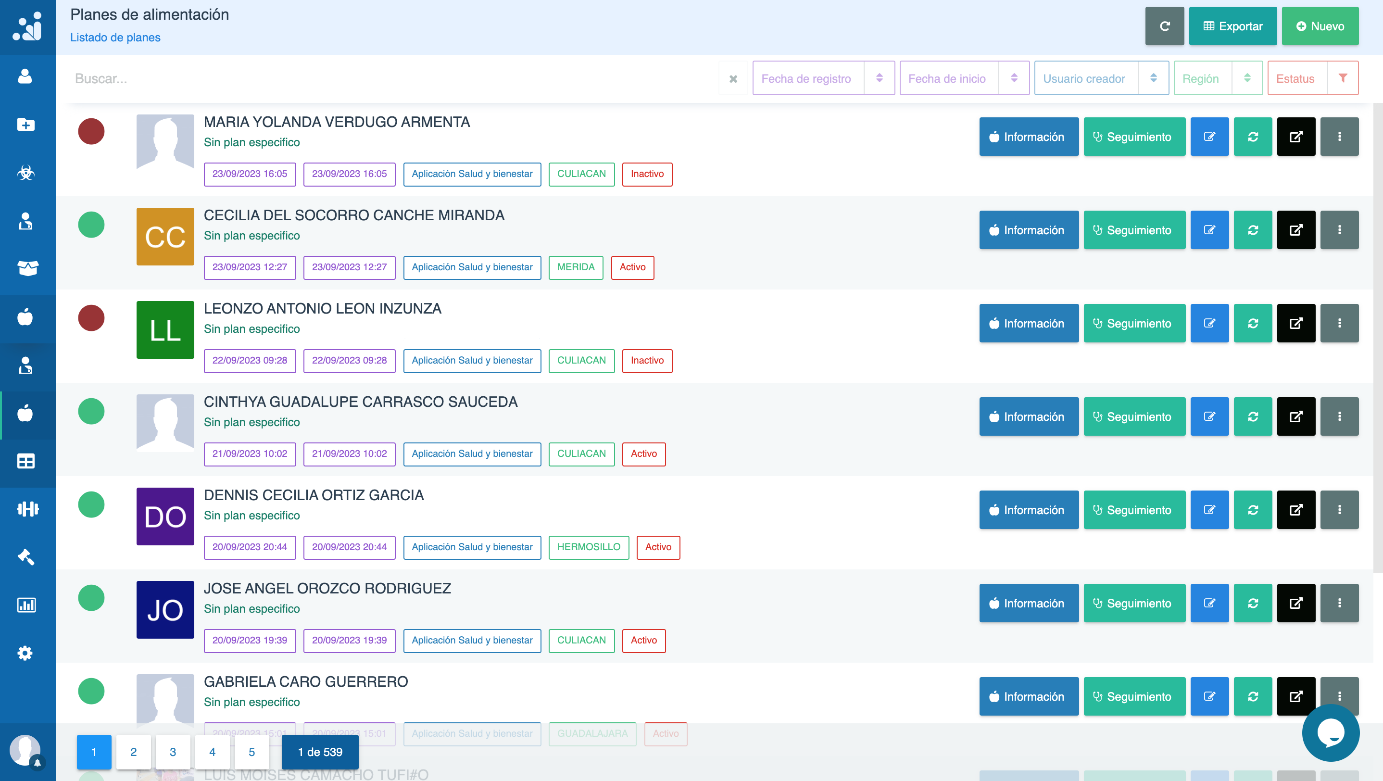Click the user avatar at sidebar bottom
The height and width of the screenshot is (781, 1383).
pos(25,750)
